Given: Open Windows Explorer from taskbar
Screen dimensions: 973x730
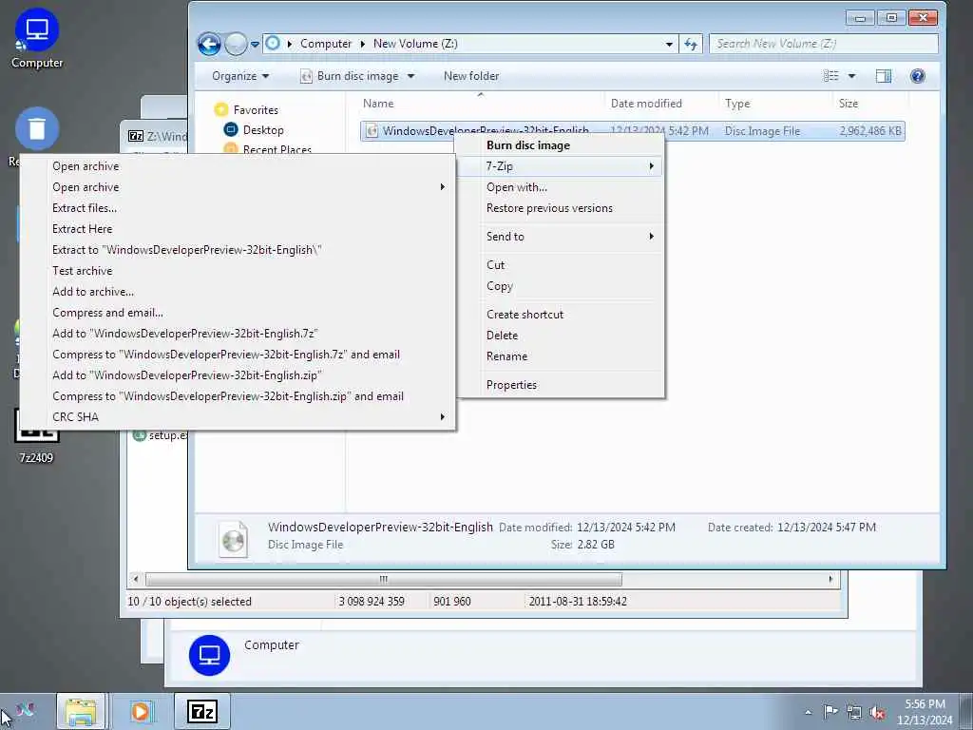Looking at the screenshot, I should click(x=82, y=711).
